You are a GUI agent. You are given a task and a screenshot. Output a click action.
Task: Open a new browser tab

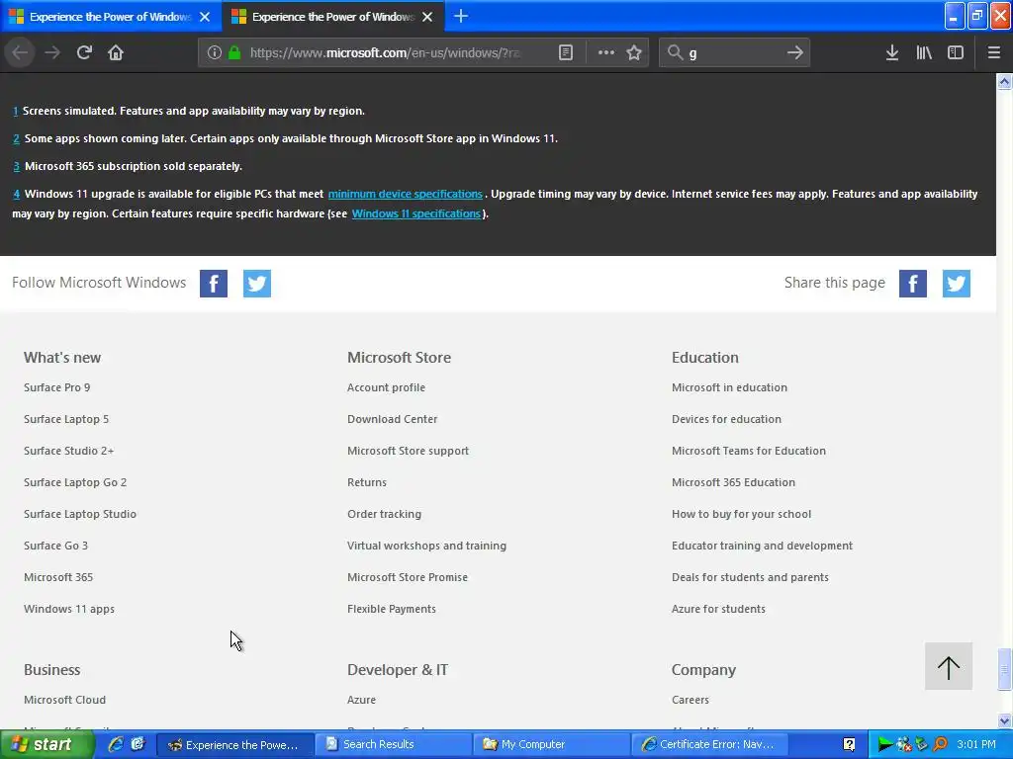click(461, 16)
